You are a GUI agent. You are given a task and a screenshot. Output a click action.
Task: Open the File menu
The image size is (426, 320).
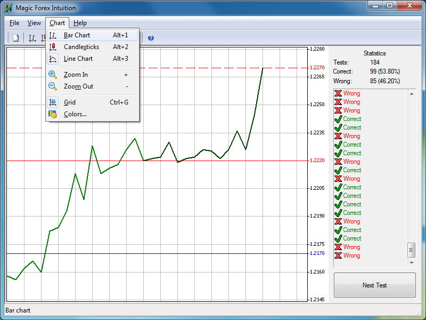(x=14, y=23)
